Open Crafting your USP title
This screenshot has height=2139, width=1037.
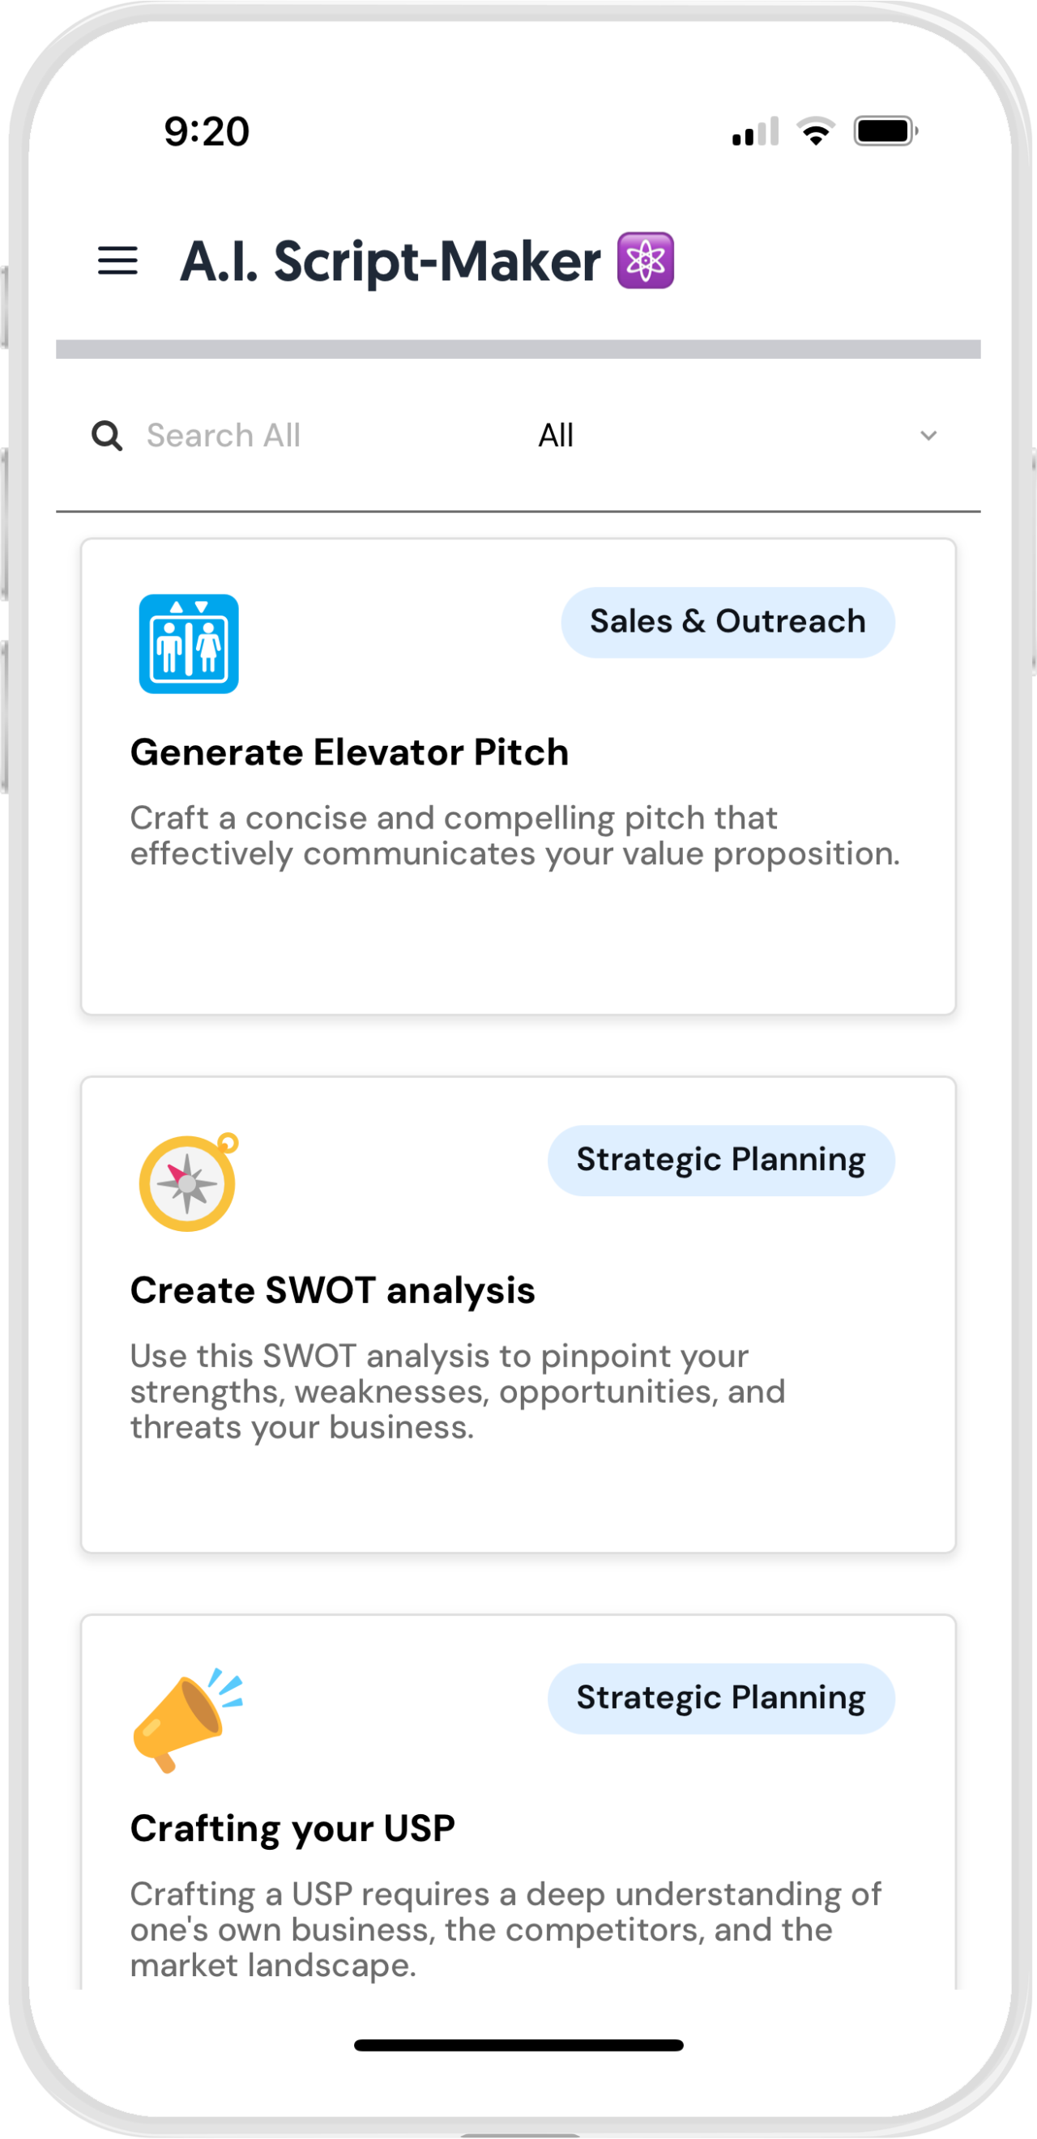click(x=292, y=1829)
